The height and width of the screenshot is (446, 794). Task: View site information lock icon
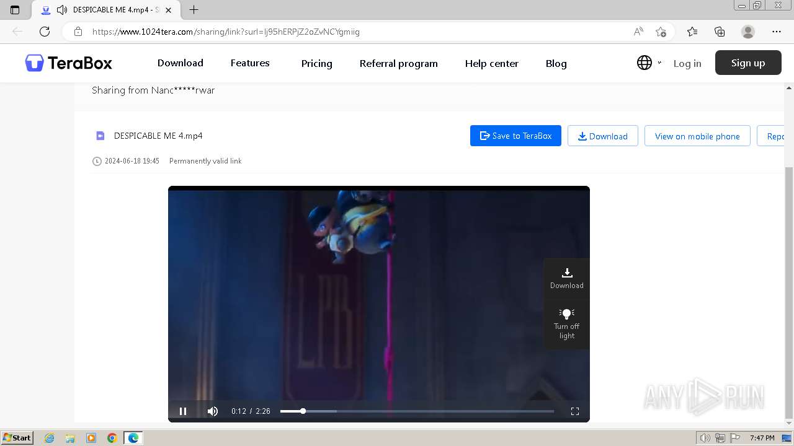[x=78, y=32]
